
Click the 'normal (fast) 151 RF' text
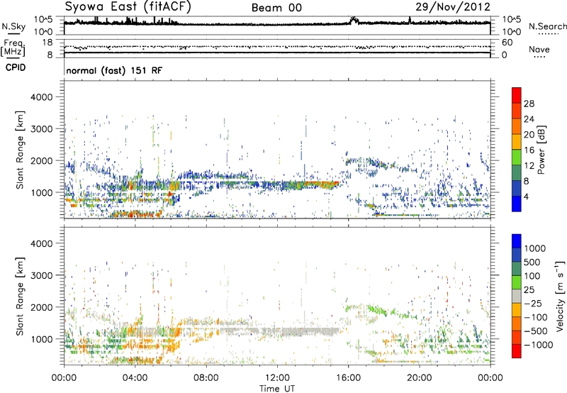114,70
